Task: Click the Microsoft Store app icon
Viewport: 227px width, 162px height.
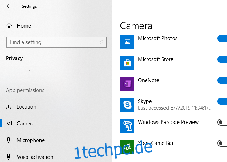Action: click(127, 63)
